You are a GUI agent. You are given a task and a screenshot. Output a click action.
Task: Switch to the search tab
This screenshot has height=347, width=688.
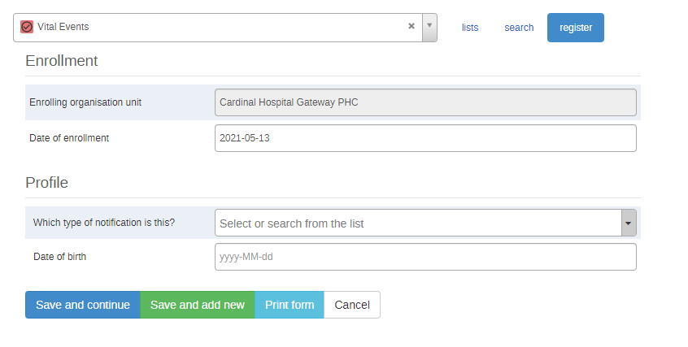point(519,28)
